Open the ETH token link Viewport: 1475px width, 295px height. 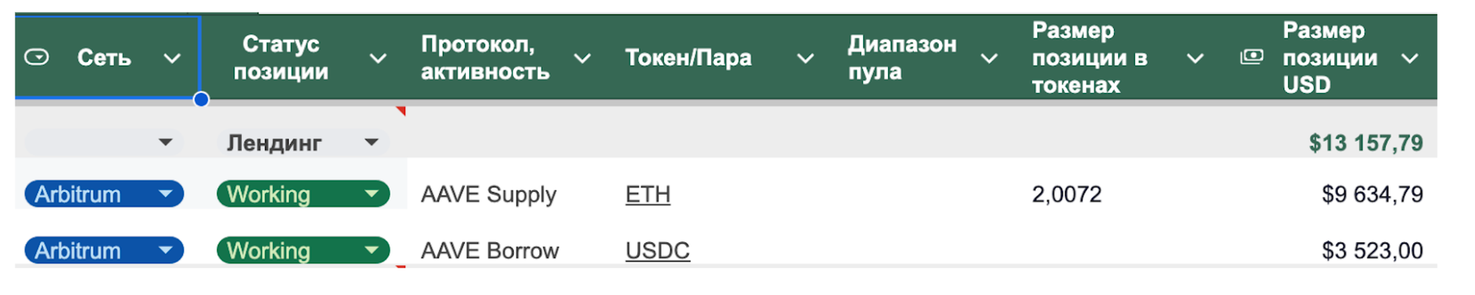click(x=648, y=194)
